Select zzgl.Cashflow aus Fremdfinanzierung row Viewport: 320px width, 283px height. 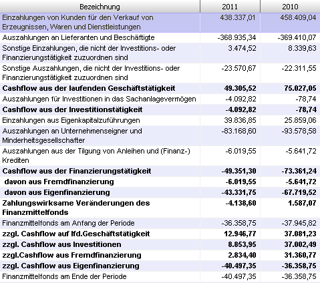160,255
